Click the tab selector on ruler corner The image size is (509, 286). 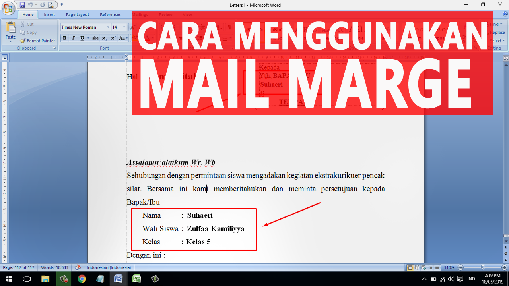click(5, 58)
